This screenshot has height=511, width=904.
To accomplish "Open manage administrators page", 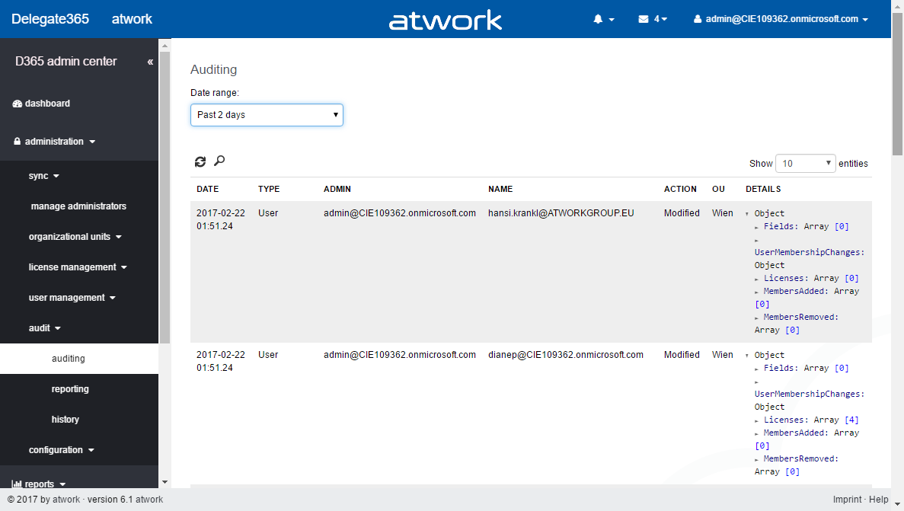I will click(78, 206).
